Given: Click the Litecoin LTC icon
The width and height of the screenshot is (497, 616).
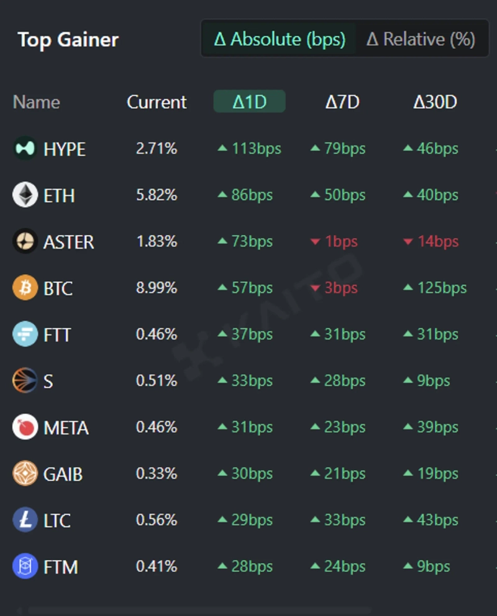Looking at the screenshot, I should 25,520.
